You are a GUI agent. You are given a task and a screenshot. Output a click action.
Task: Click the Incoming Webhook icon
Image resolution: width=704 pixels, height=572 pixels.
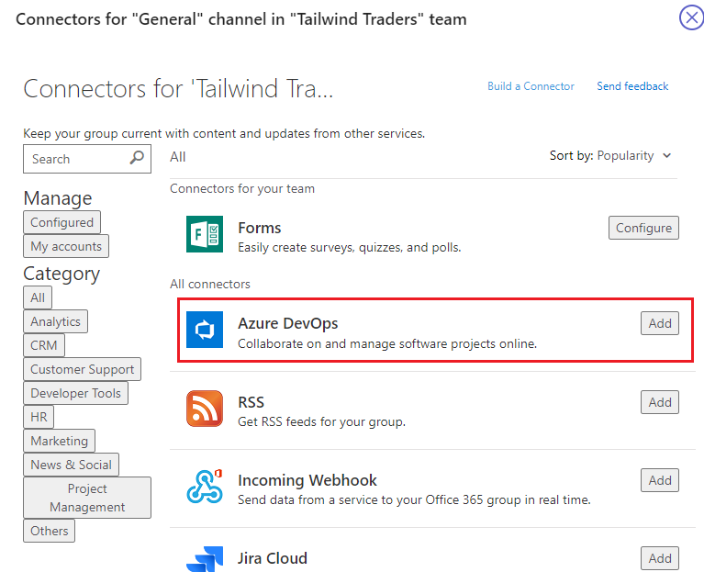205,487
